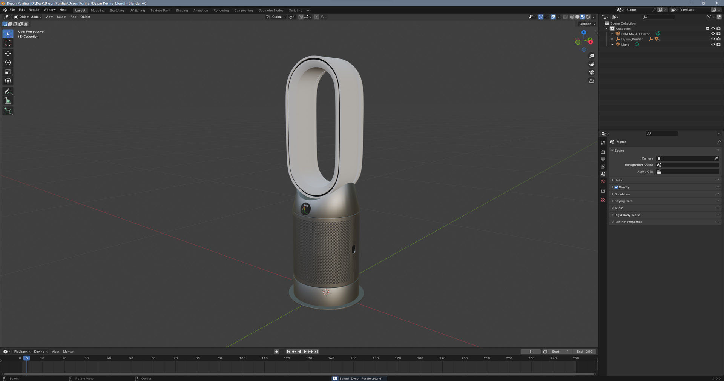Click the X axis on navigation gizmo
724x381 pixels.
click(x=591, y=41)
